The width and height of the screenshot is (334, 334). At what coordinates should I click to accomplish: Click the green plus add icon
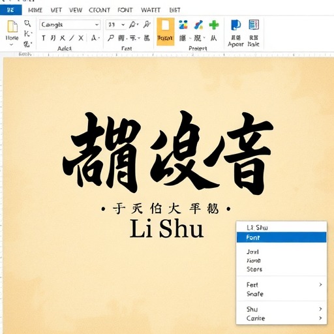[x=214, y=25]
